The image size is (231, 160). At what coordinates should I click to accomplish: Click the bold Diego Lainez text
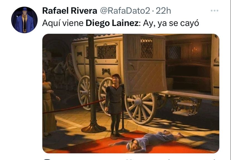point(112,23)
